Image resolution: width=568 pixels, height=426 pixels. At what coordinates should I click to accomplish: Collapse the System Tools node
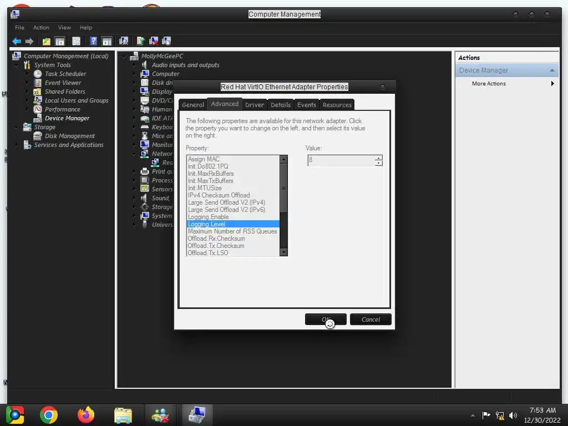coord(17,65)
